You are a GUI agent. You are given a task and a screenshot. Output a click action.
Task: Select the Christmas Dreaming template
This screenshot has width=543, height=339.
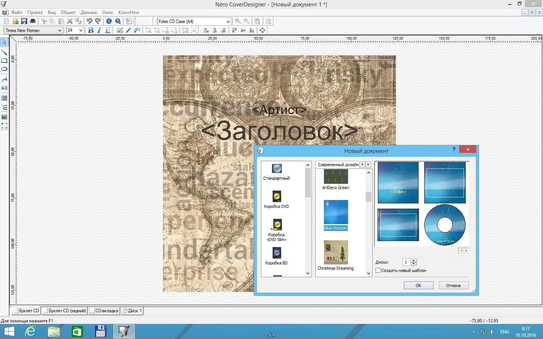pos(336,256)
